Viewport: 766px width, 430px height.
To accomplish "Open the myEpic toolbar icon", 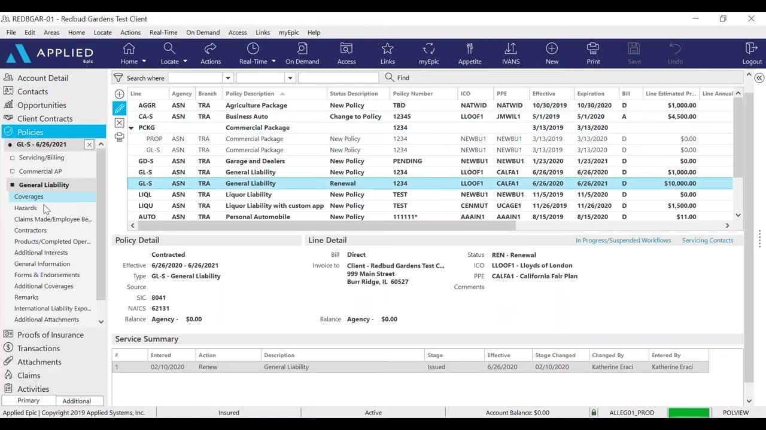I will (x=428, y=48).
